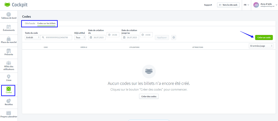Open the Recettes chart section
The image size is (278, 121).
[x=9, y=102]
